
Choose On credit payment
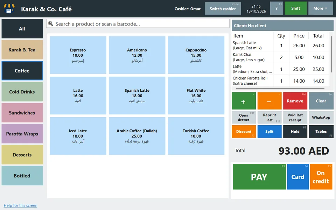click(x=321, y=177)
